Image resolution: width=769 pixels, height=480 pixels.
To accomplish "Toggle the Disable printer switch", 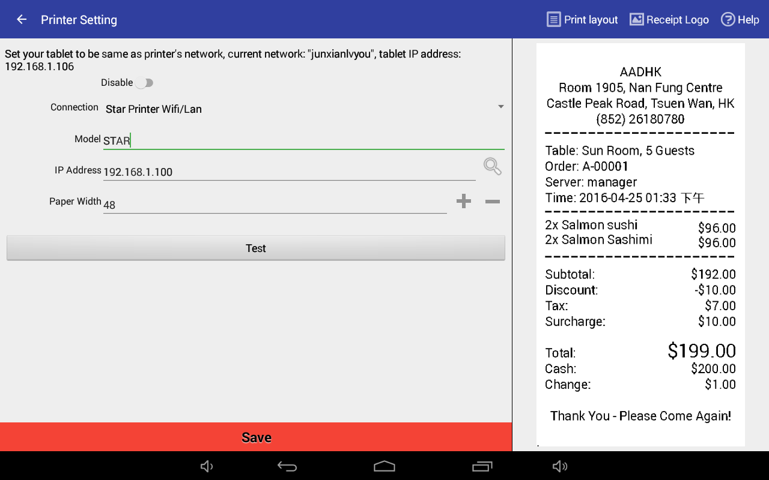I will click(x=144, y=83).
